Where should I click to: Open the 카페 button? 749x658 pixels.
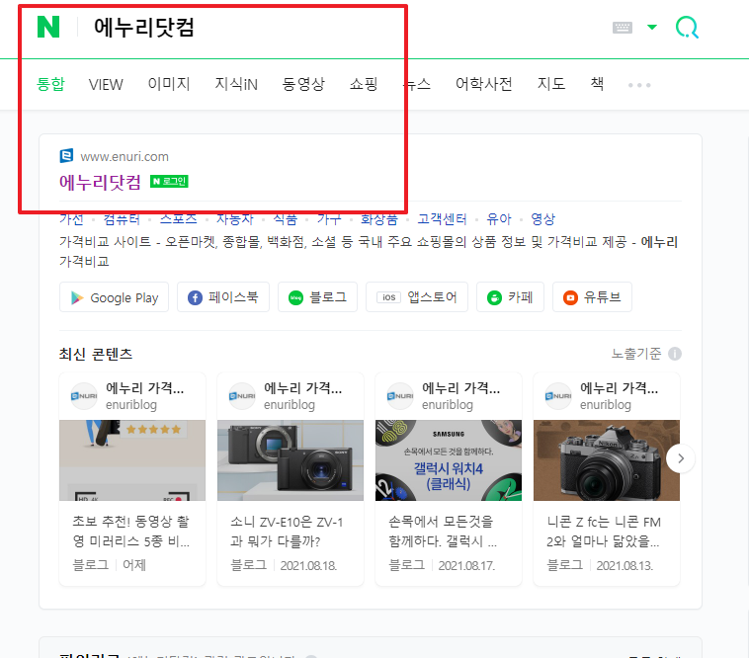(x=510, y=297)
